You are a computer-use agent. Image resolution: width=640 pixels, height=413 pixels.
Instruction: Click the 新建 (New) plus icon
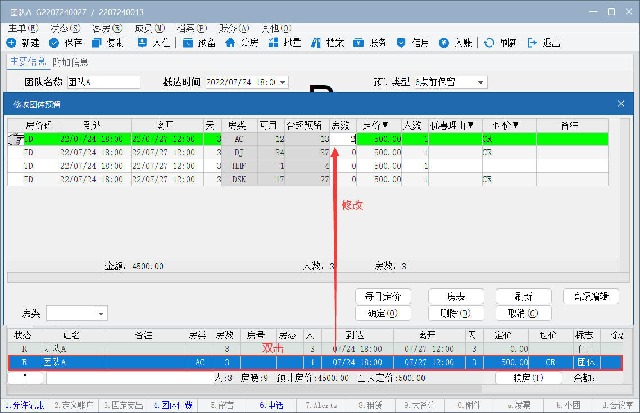11,43
